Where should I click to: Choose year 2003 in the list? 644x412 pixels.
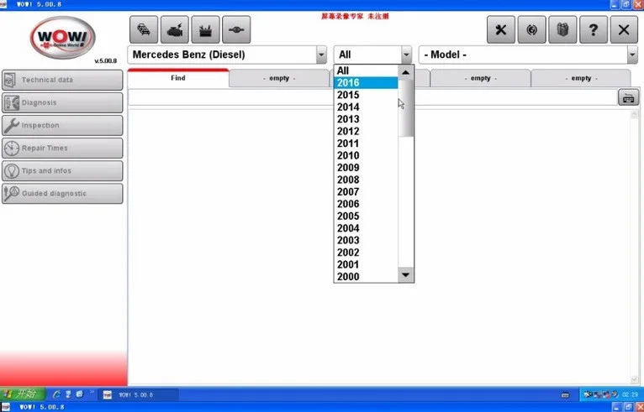366,240
